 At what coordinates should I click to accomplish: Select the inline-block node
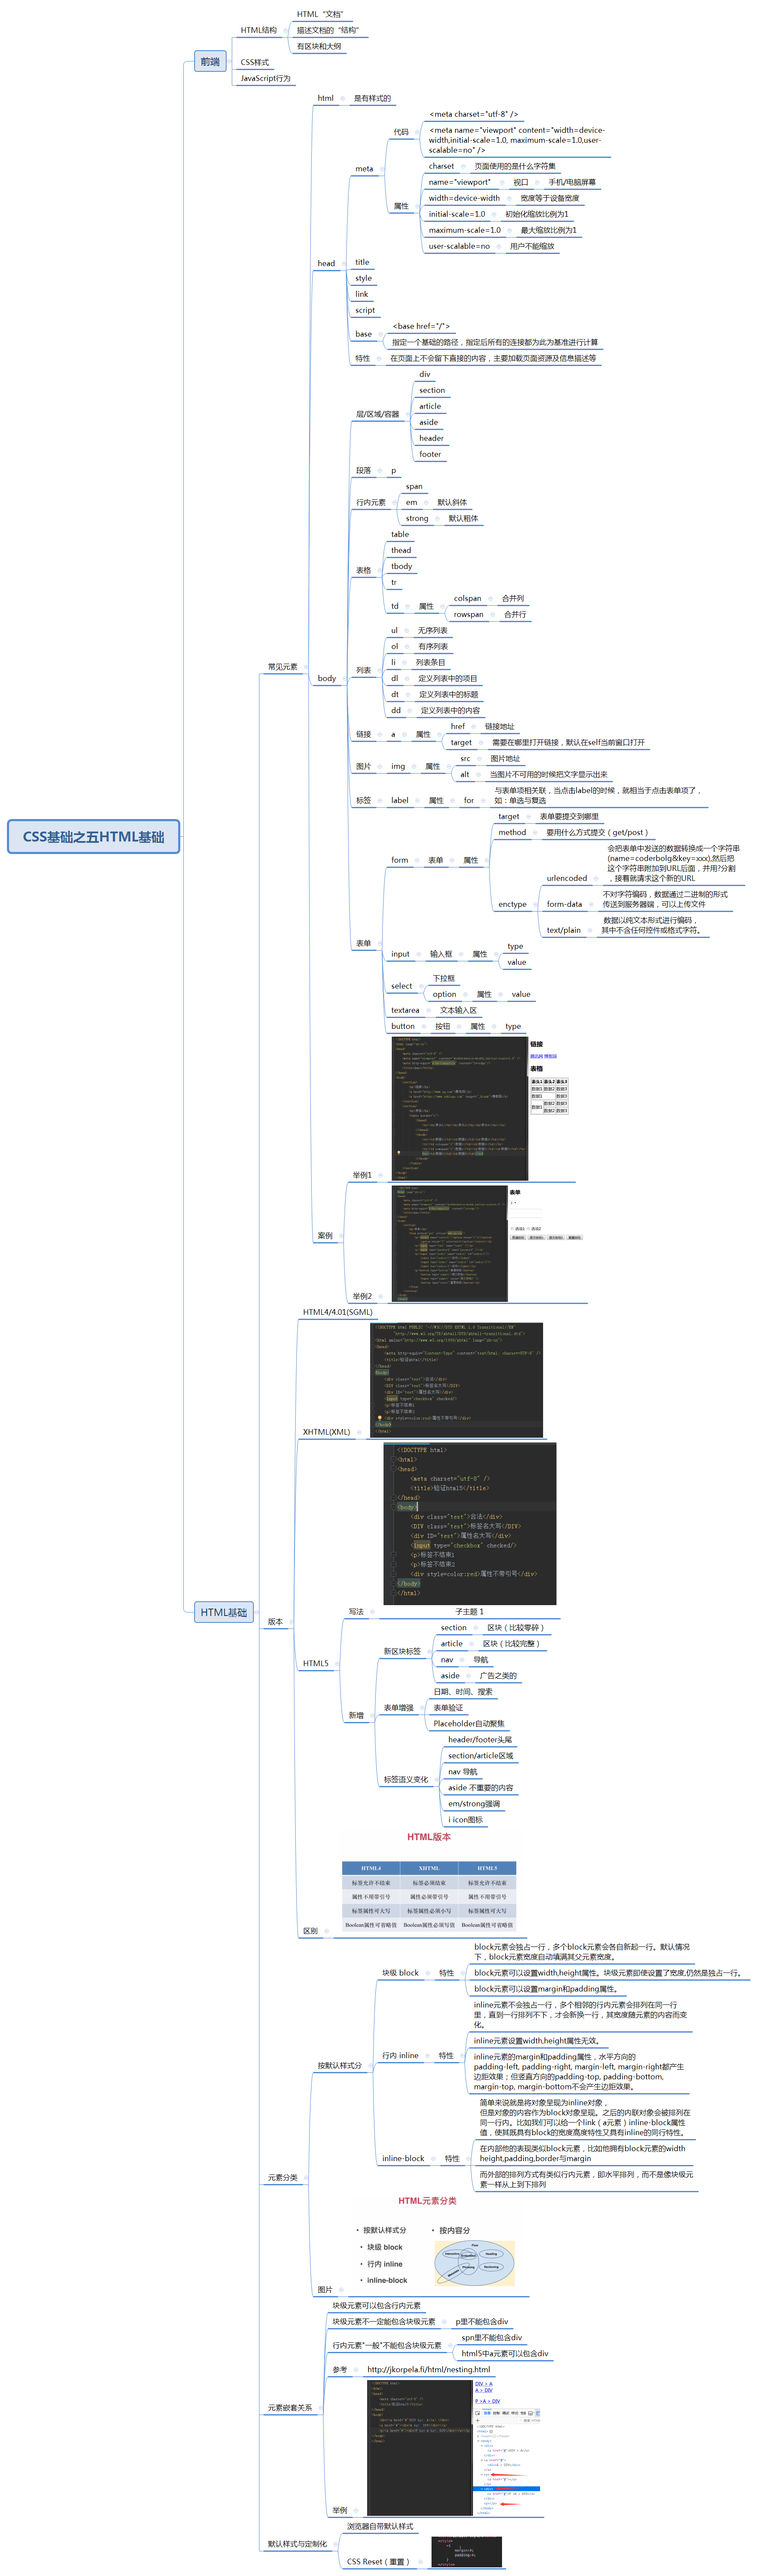403,2158
